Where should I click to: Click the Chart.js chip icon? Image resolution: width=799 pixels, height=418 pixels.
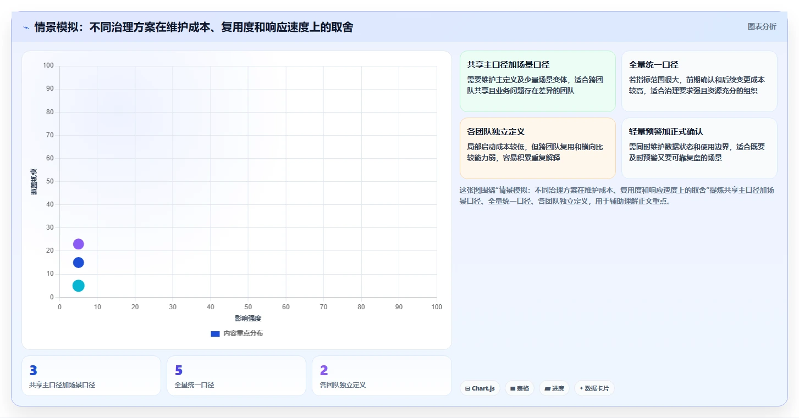pos(467,388)
